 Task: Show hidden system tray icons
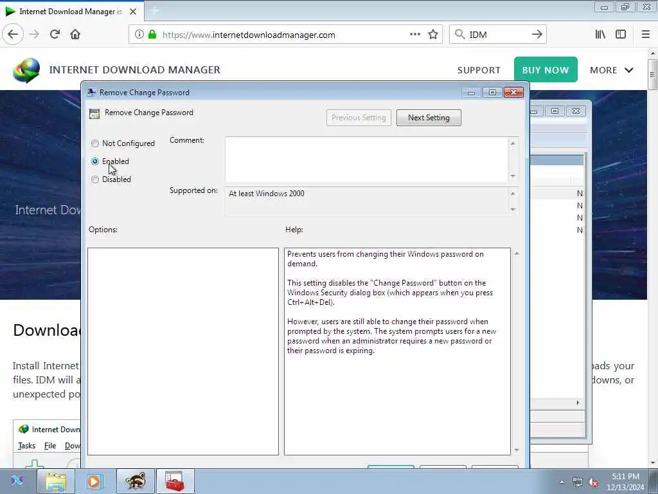(562, 482)
